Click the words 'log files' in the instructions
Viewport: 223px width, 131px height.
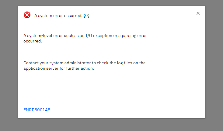click(x=125, y=63)
